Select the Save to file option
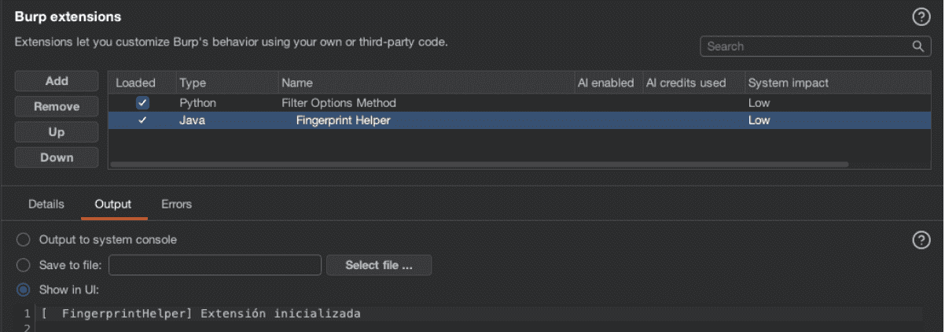This screenshot has height=332, width=945. (x=24, y=265)
